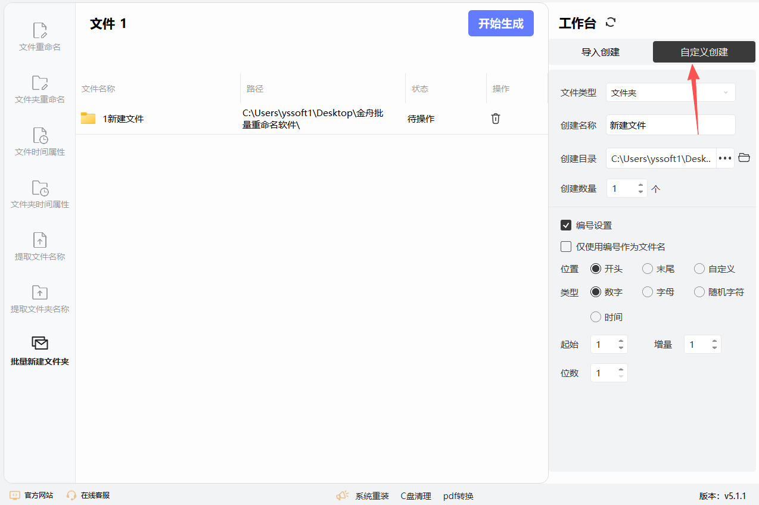Open the 提取文件夹名称 sidebar tool
Image resolution: width=759 pixels, height=505 pixels.
[40, 299]
